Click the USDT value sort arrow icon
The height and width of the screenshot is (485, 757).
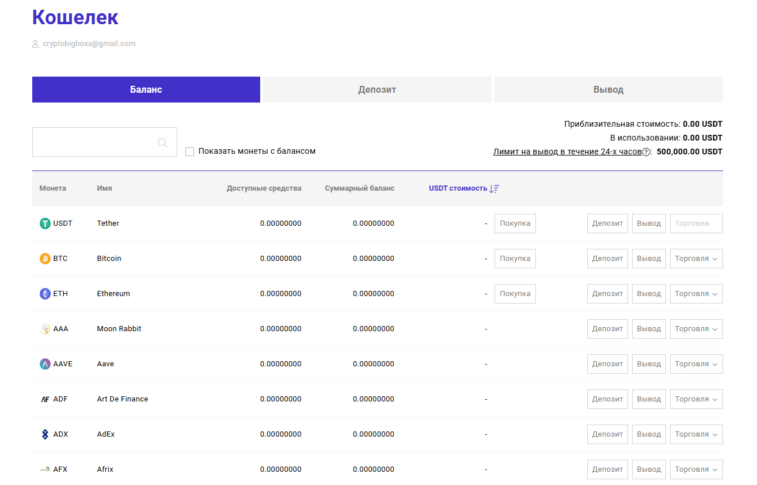(x=494, y=188)
